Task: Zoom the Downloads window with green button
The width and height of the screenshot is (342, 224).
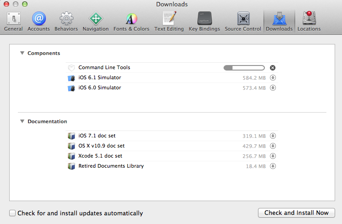Action: 25,4
